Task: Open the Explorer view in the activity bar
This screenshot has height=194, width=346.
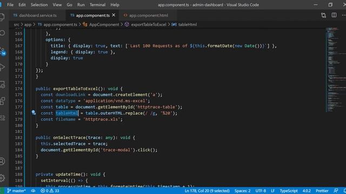Action: (2, 17)
